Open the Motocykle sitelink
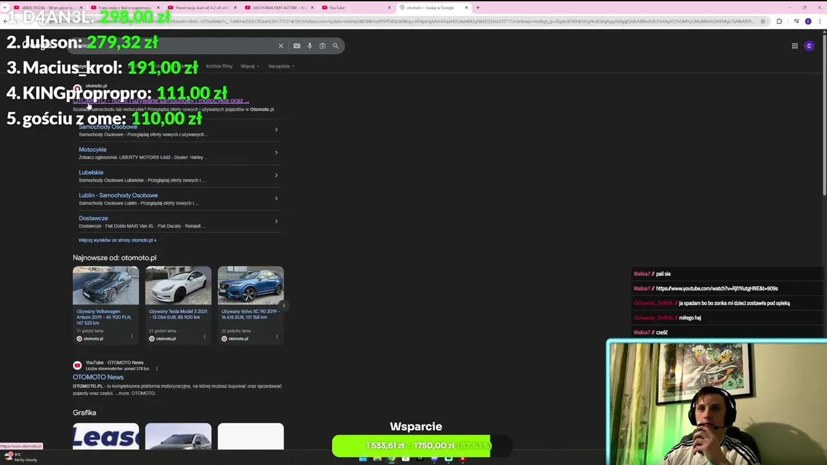The width and height of the screenshot is (827, 465). click(x=92, y=149)
